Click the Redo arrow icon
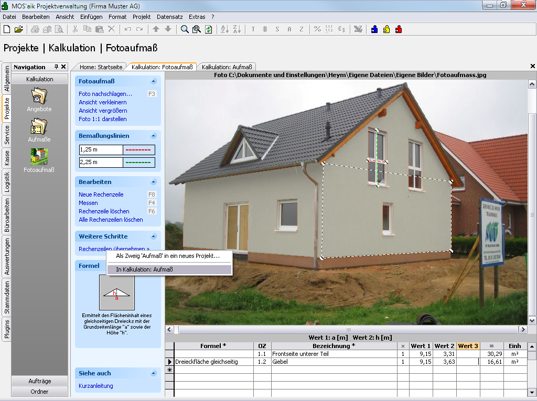 click(139, 29)
